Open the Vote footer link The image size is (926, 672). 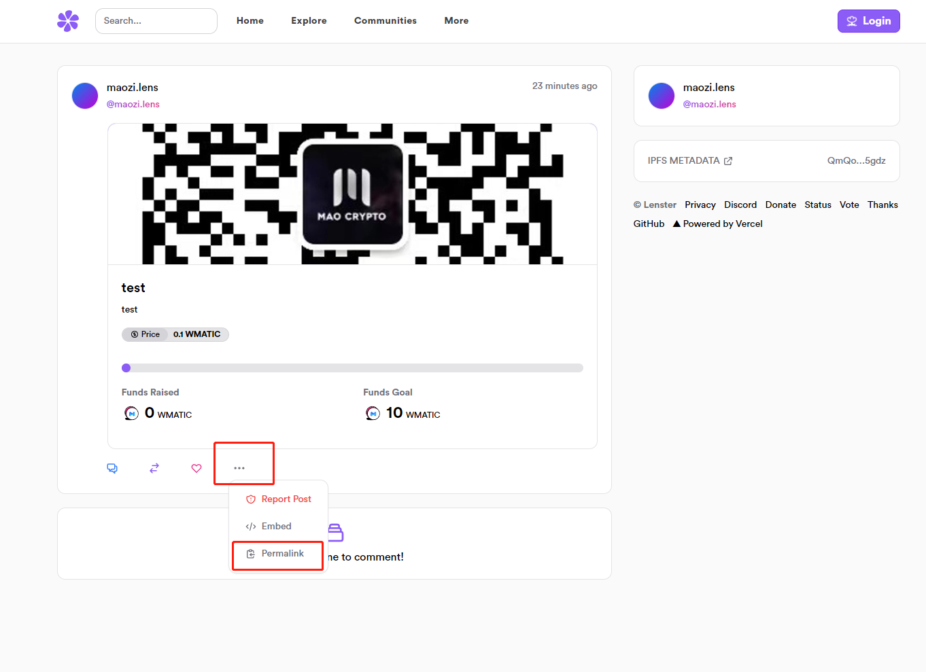point(849,205)
